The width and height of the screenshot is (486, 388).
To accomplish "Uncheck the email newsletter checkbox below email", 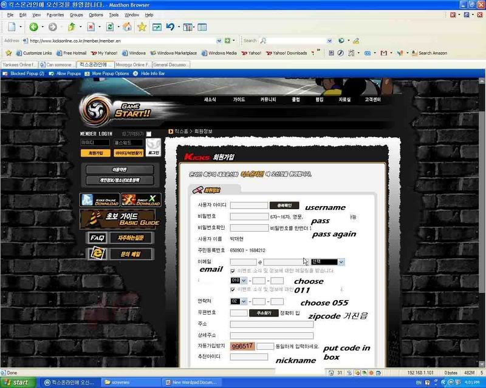I will coord(234,271).
